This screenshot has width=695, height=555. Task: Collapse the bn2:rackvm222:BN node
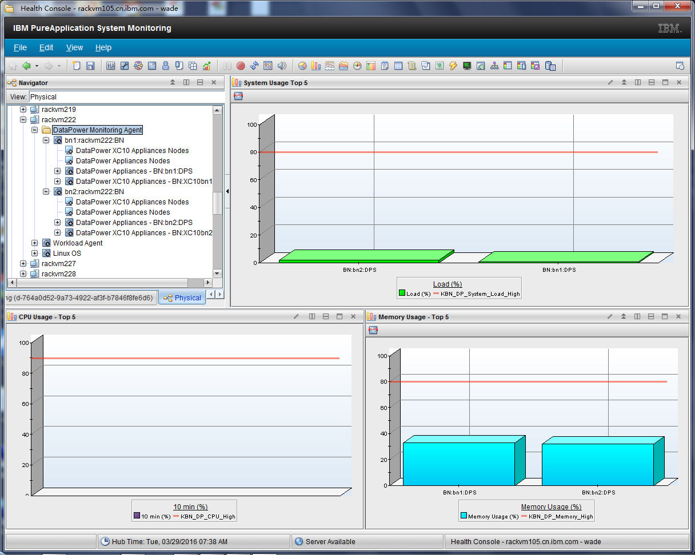(x=46, y=192)
